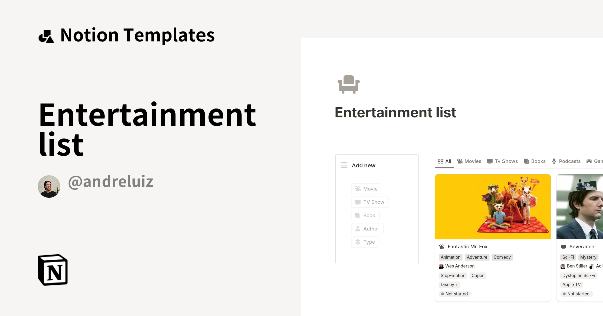Viewport: 603px width, 316px height.
Task: Click the microphone icon on Podcasts tab
Action: click(554, 161)
